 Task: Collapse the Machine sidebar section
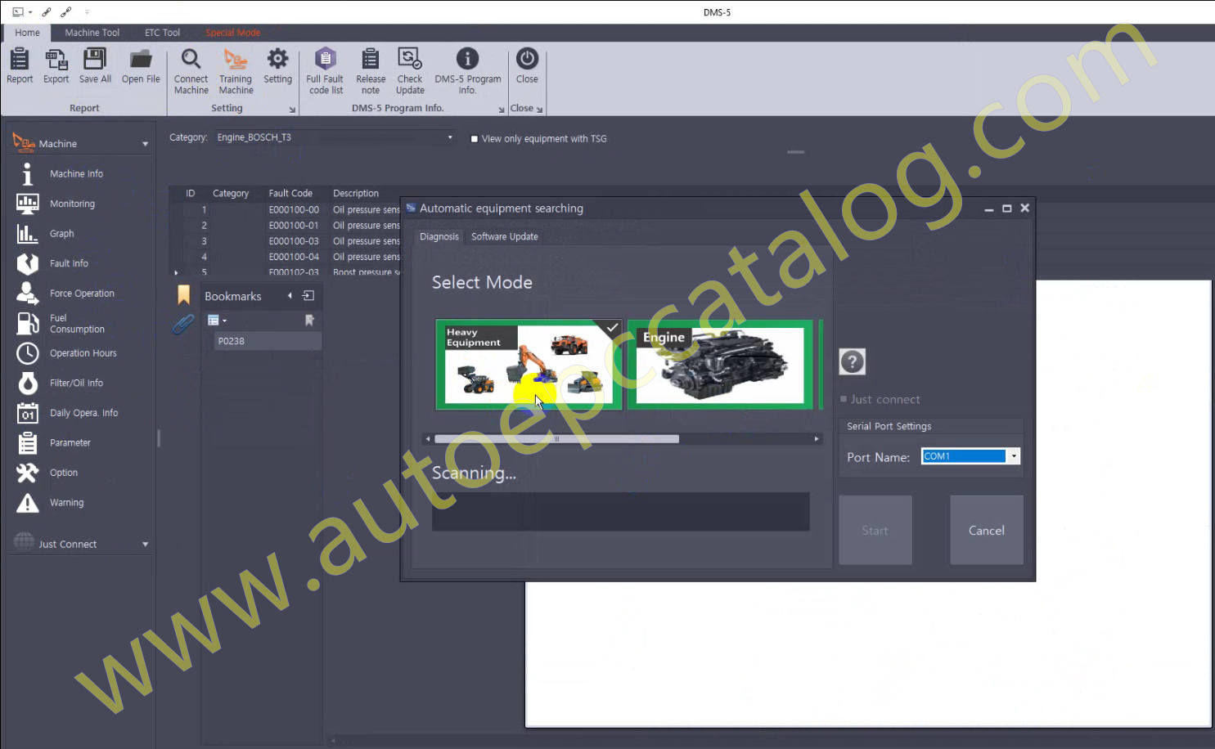tap(145, 144)
